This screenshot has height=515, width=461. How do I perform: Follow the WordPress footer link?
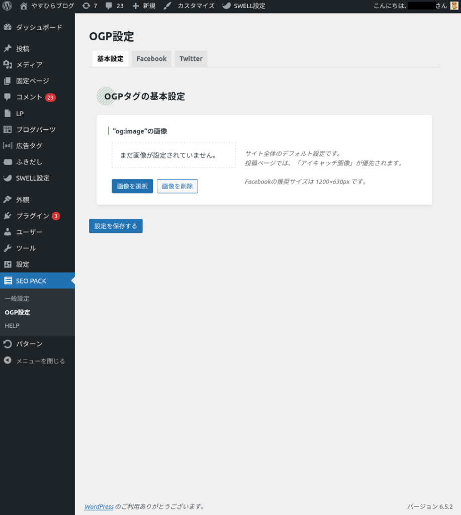99,506
